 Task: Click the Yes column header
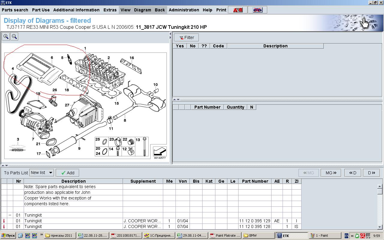[x=180, y=46]
